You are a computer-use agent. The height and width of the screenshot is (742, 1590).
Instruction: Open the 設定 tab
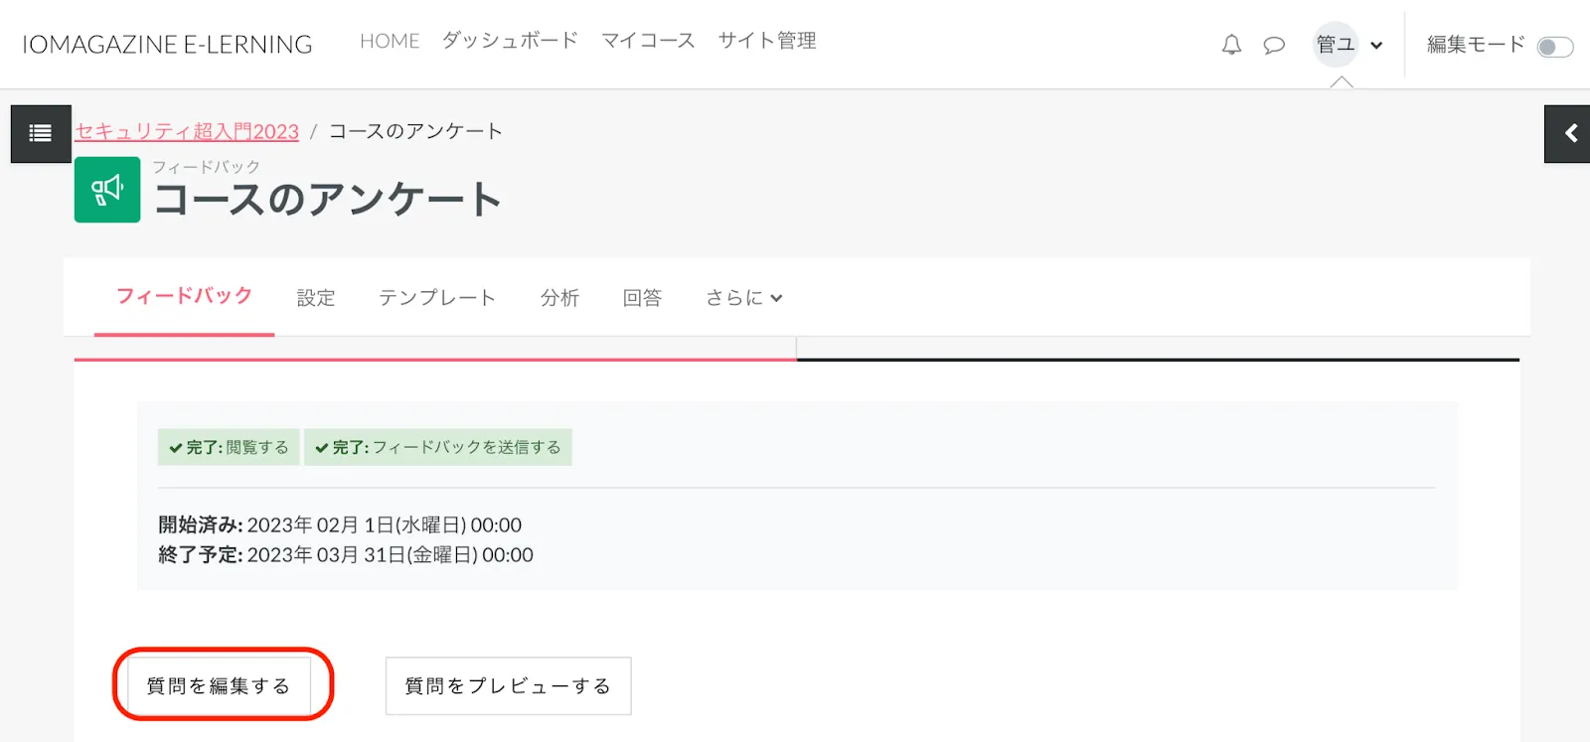click(316, 298)
